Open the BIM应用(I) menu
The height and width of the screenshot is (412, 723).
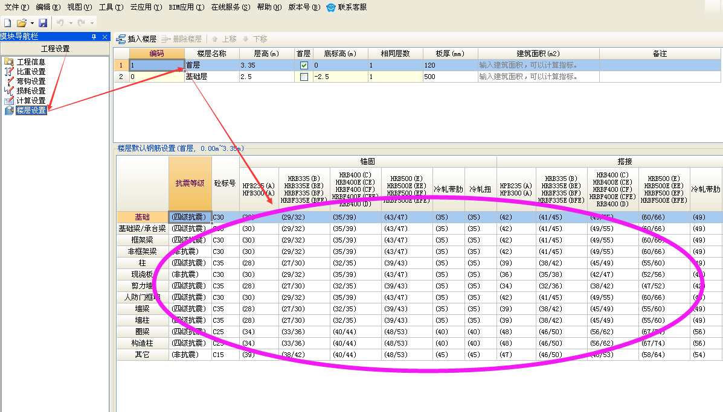click(x=186, y=7)
